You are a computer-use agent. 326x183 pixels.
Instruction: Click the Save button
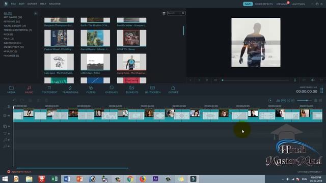click(x=248, y=4)
